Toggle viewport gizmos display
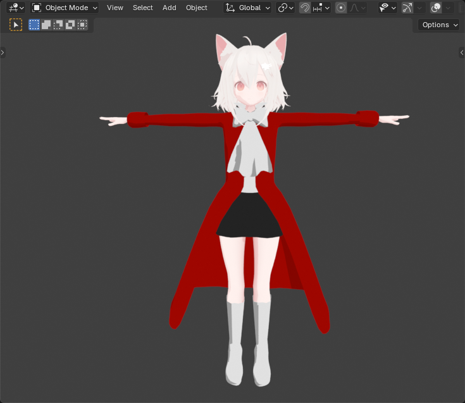Viewport: 465px width, 403px height. pyautogui.click(x=407, y=8)
